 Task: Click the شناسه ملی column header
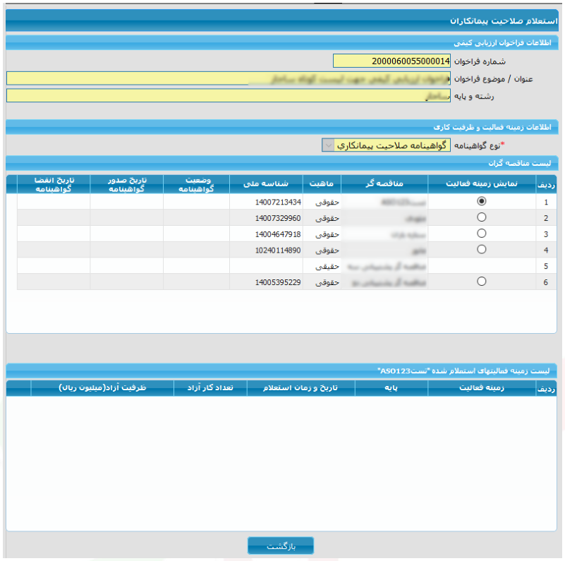(266, 184)
